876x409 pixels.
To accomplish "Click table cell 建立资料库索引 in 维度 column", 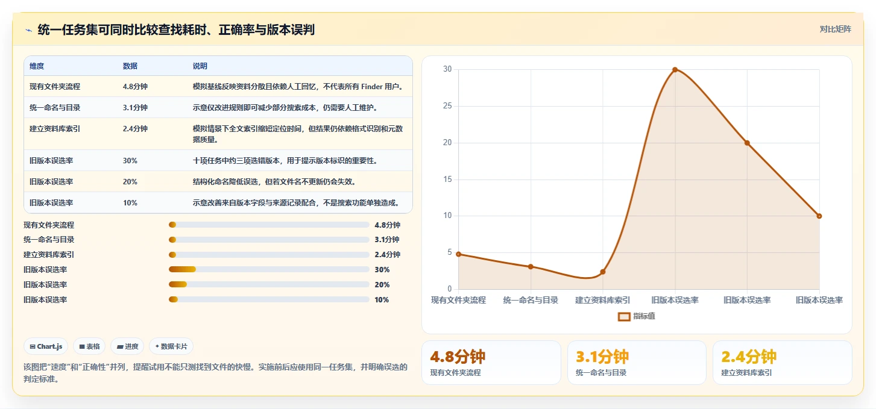I will (55, 128).
